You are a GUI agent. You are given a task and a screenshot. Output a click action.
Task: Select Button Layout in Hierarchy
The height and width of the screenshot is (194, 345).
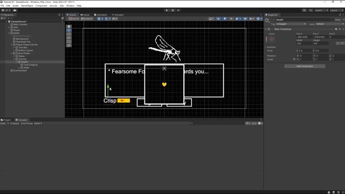pyautogui.click(x=25, y=50)
